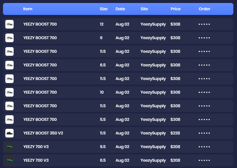Click the size value 9
The width and height of the screenshot is (237, 168).
[101, 38]
